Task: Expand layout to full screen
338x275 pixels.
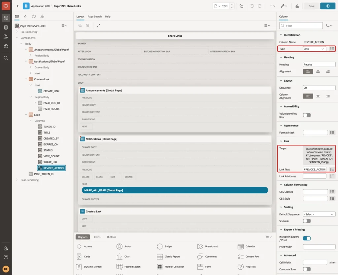Action: pos(98,25)
